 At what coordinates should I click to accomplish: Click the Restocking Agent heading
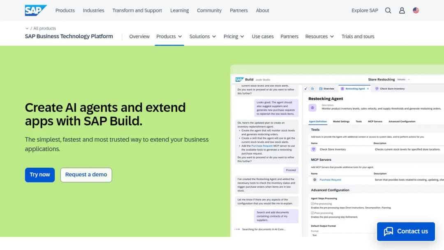pyautogui.click(x=326, y=99)
